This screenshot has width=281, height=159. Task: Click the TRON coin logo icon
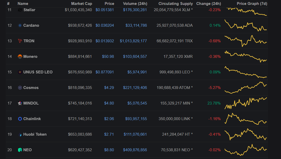(20, 41)
